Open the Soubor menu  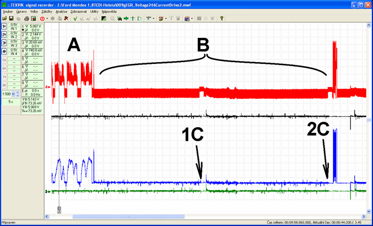click(8, 11)
